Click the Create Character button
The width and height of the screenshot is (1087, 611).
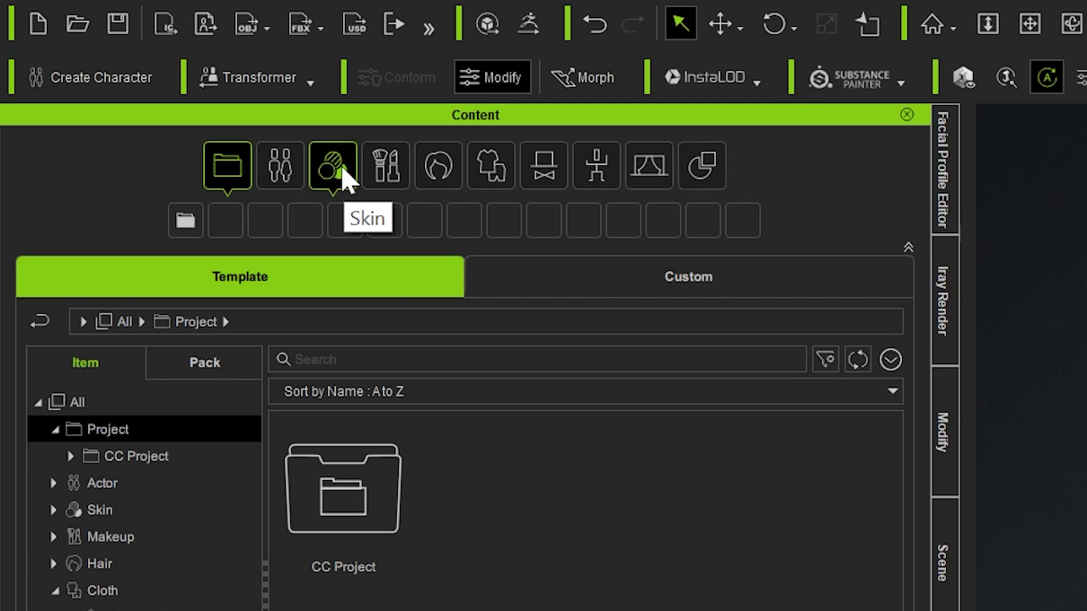[90, 77]
